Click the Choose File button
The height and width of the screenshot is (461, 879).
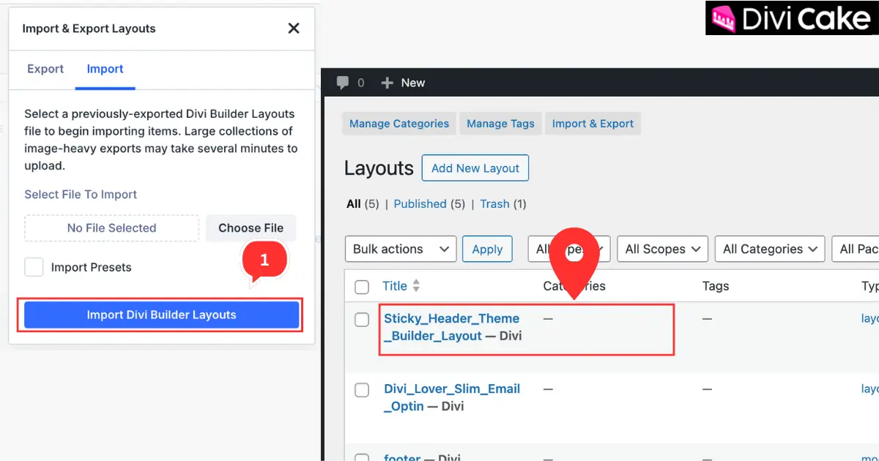coord(251,228)
